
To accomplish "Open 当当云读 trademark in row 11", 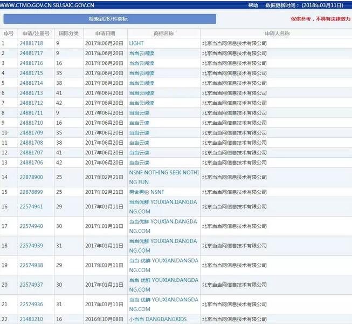I will click(139, 143).
